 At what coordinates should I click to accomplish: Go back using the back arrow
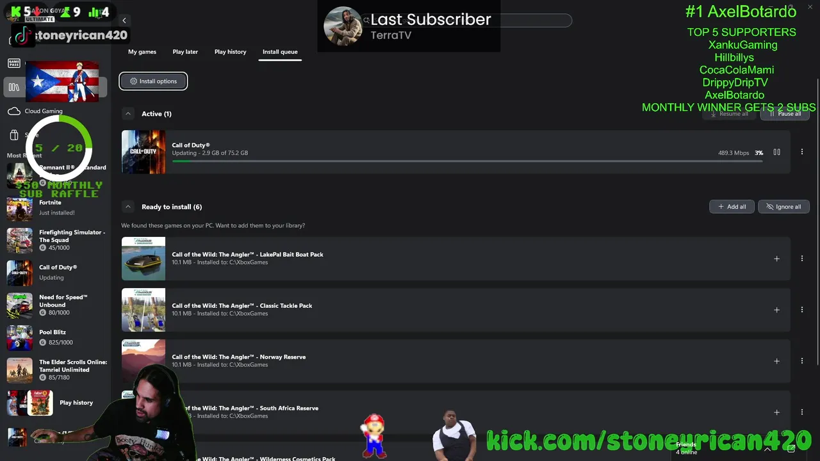coord(124,20)
